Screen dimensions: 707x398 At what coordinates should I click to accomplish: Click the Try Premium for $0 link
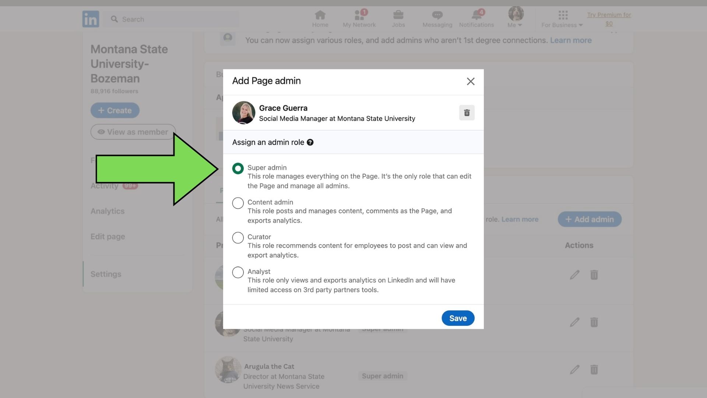pyautogui.click(x=609, y=19)
